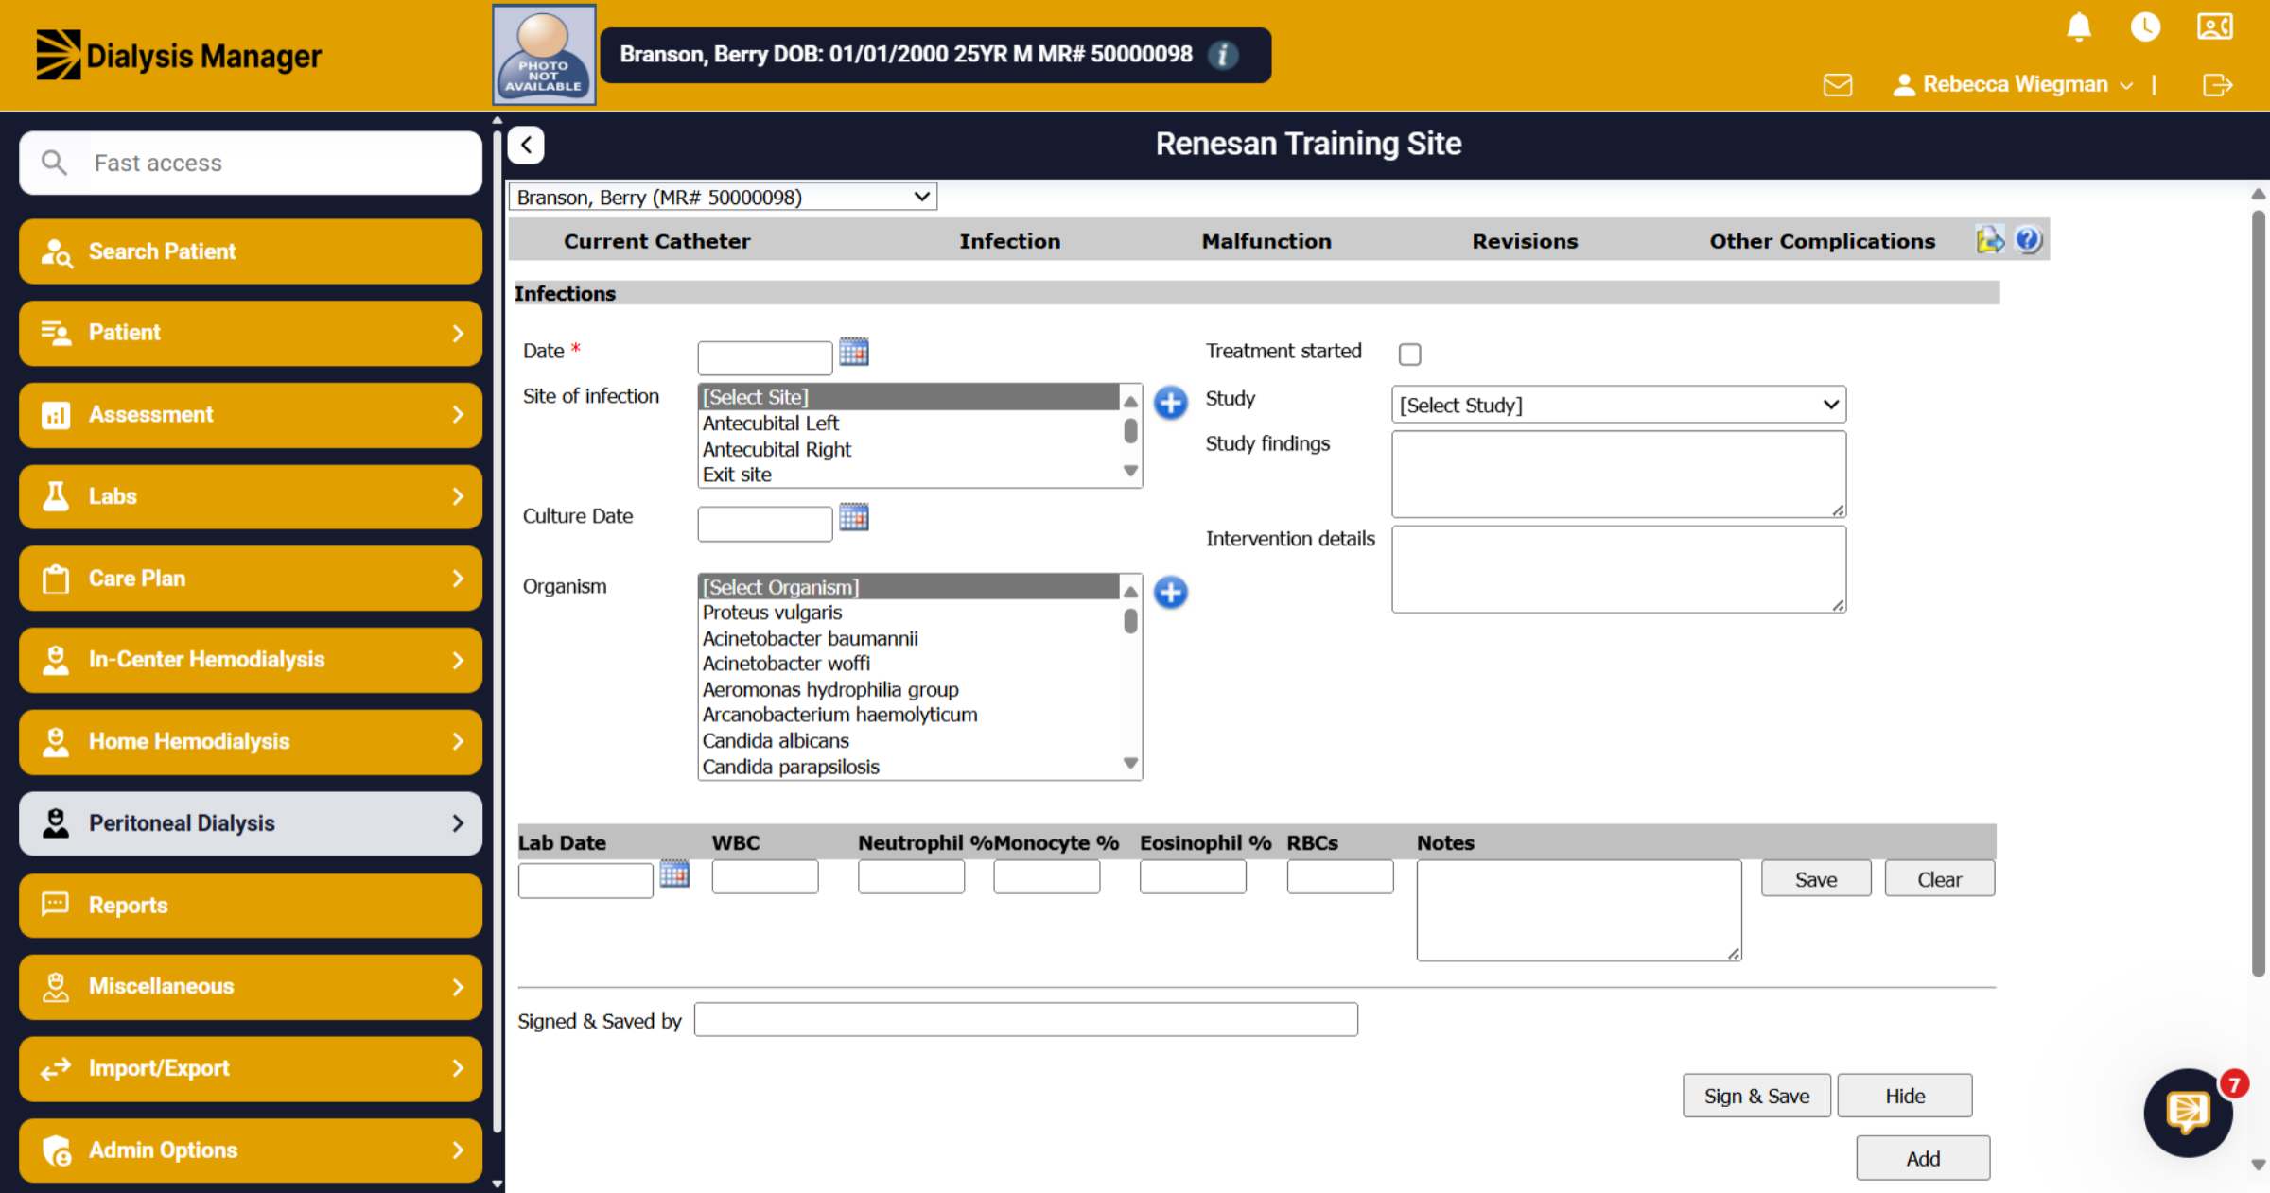Open calendar picker beside Infection Date field

click(x=853, y=352)
